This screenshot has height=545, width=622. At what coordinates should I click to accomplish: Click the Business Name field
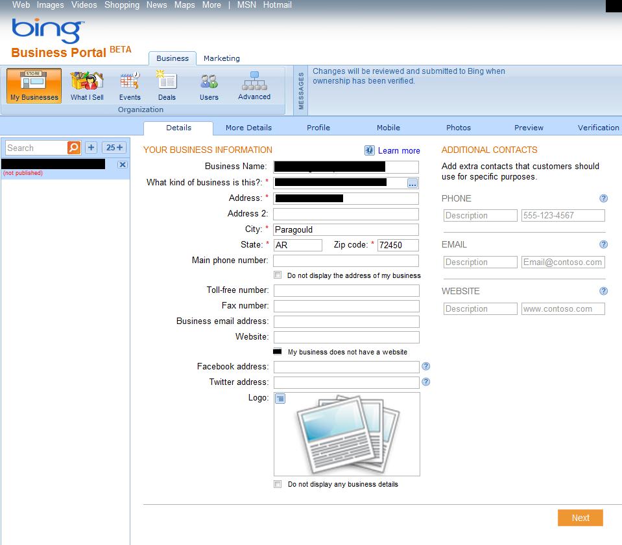click(x=346, y=167)
